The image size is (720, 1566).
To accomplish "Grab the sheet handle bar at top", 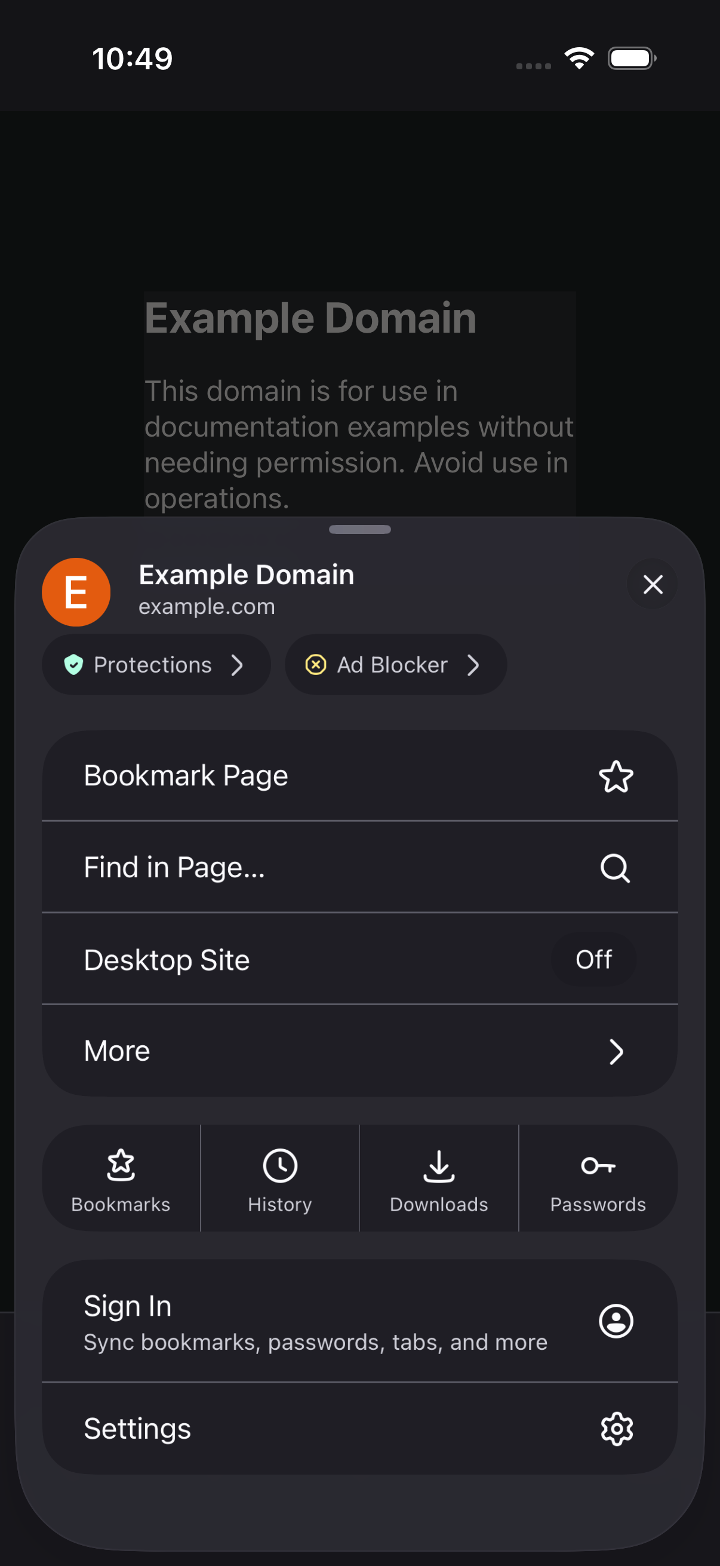I will tap(359, 529).
